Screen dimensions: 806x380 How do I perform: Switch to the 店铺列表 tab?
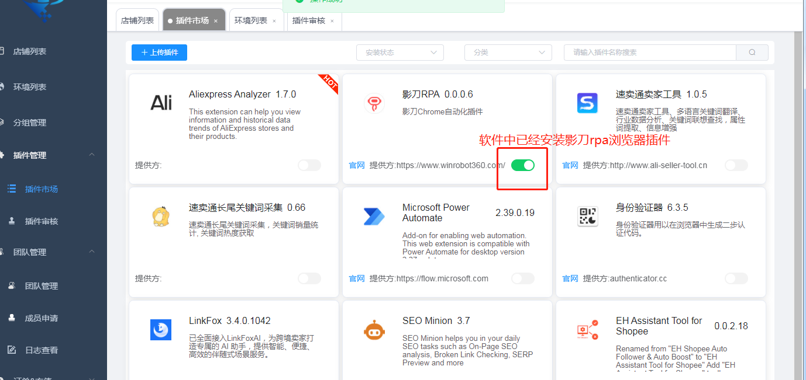click(x=137, y=20)
